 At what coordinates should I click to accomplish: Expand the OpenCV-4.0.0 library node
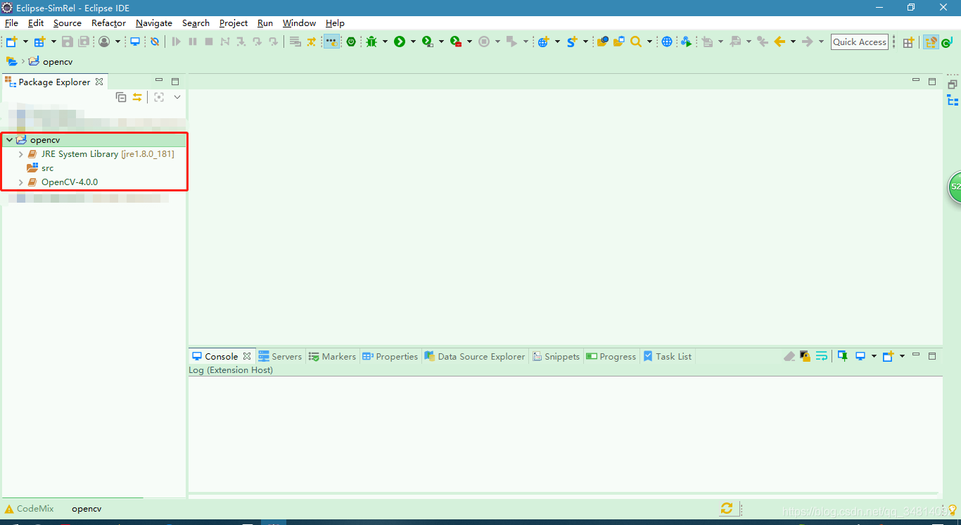point(20,182)
